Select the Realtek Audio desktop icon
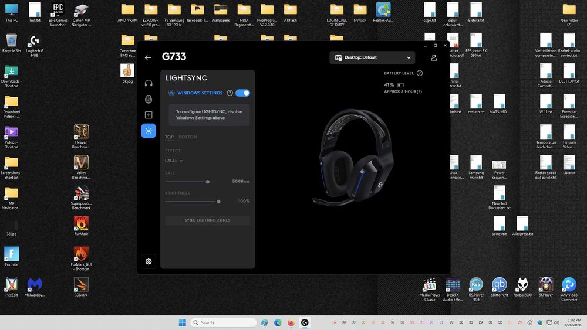 click(383, 13)
